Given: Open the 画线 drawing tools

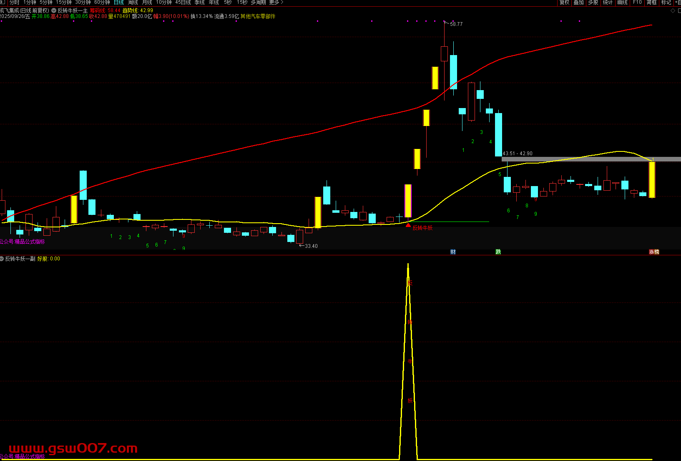Looking at the screenshot, I should point(622,3).
